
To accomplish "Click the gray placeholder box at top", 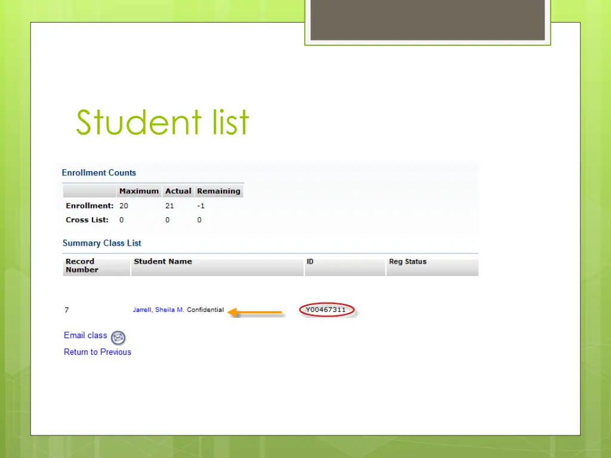I will click(x=427, y=20).
